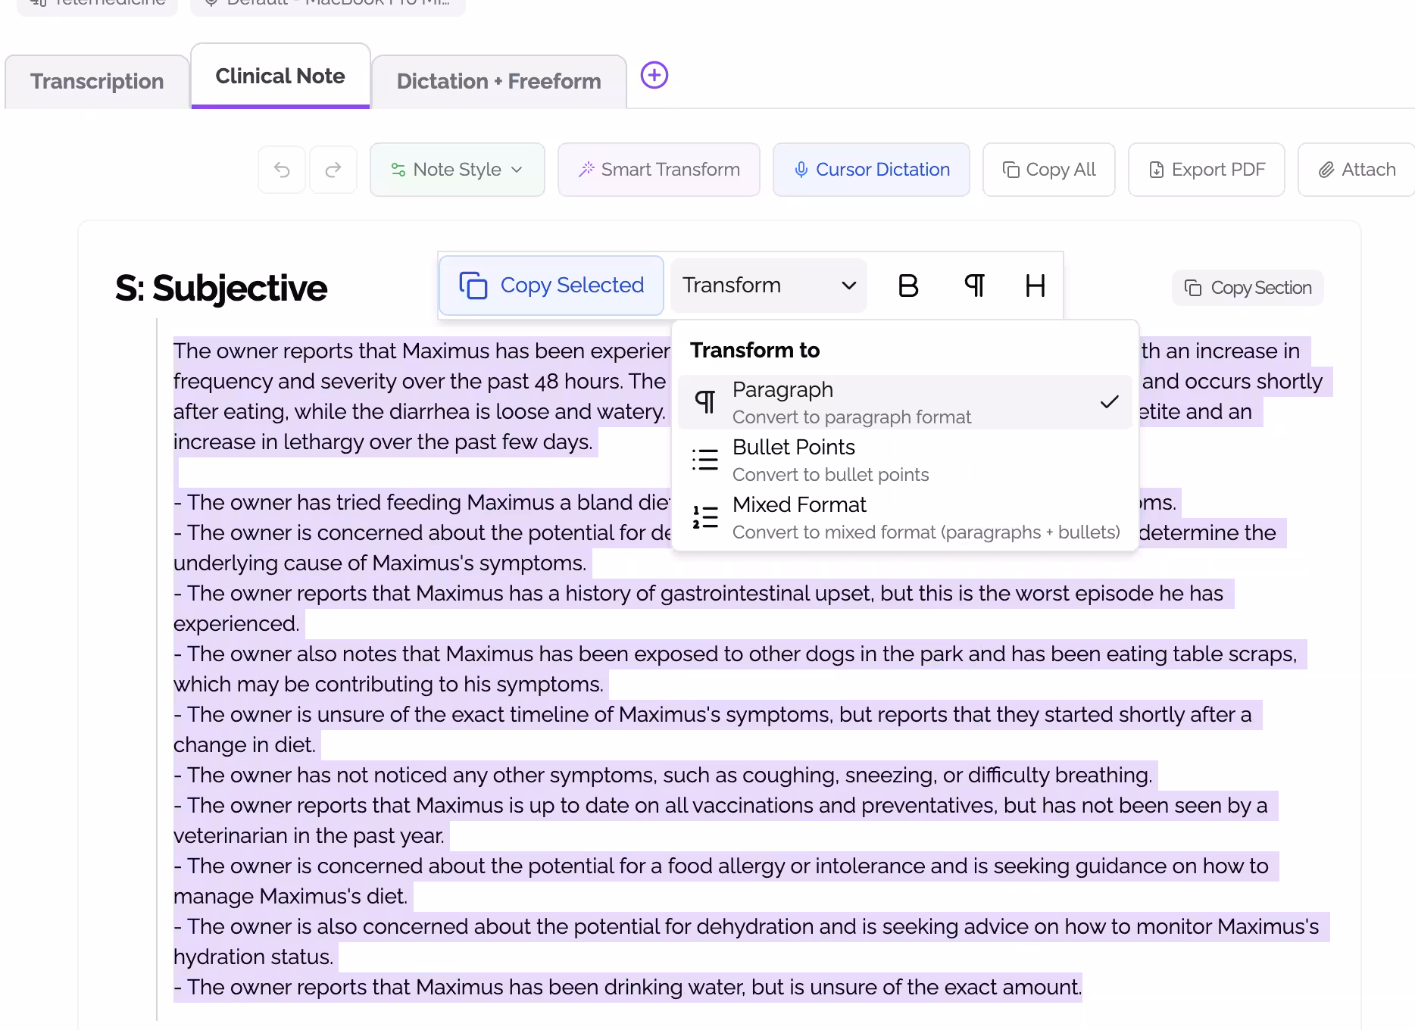Screen dimensions: 1415x1030
Task: Apply heading with the H icon
Action: click(x=1035, y=286)
